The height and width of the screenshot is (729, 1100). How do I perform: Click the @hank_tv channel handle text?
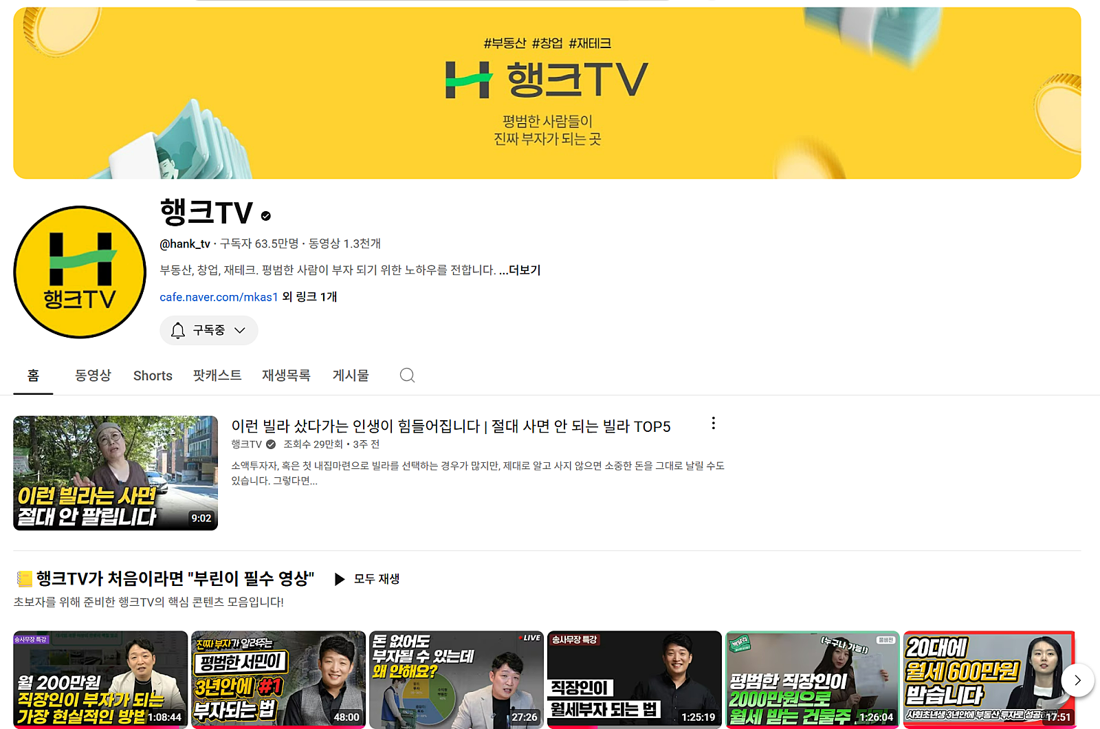point(185,243)
